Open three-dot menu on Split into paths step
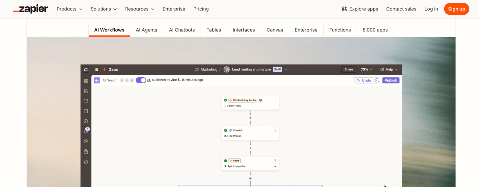This screenshot has height=187, width=479. pyautogui.click(x=275, y=161)
